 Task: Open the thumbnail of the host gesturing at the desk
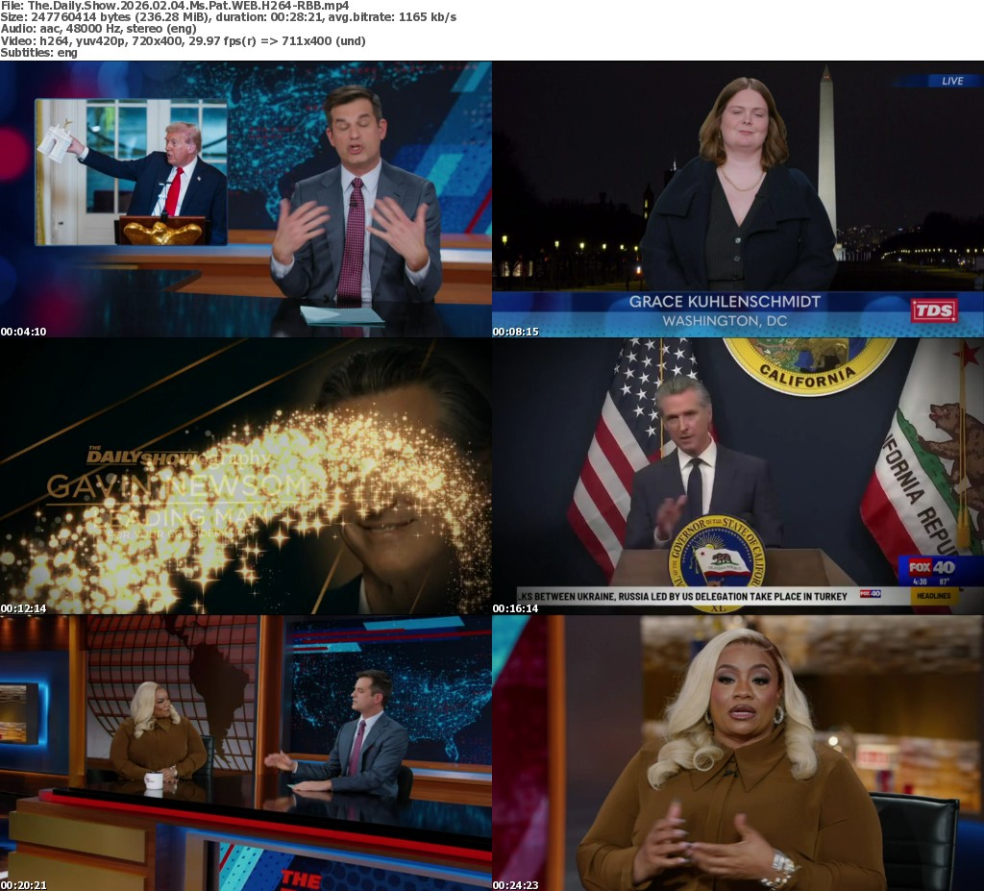click(246, 200)
